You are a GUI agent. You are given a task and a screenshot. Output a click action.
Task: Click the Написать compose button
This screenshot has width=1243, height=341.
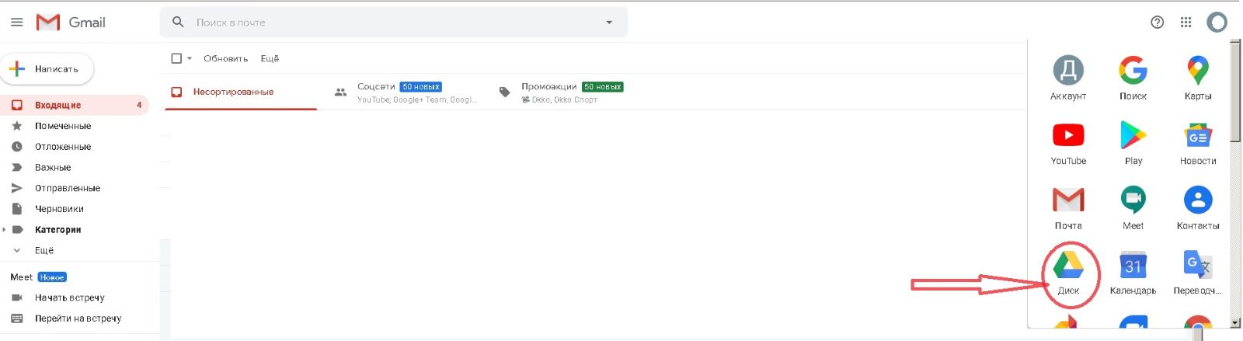47,69
